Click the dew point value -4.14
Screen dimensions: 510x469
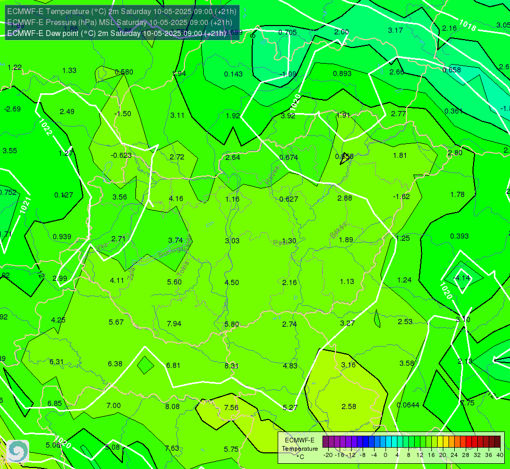point(462,278)
